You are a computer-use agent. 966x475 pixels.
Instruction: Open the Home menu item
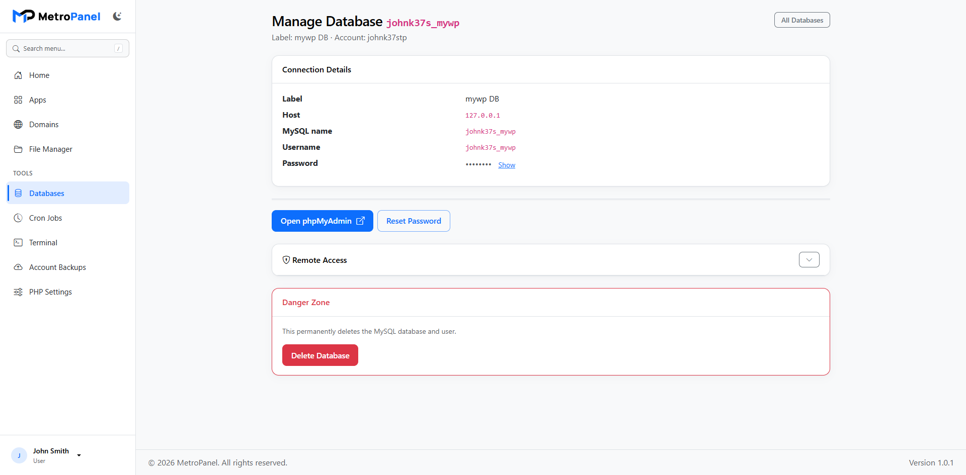tap(67, 75)
